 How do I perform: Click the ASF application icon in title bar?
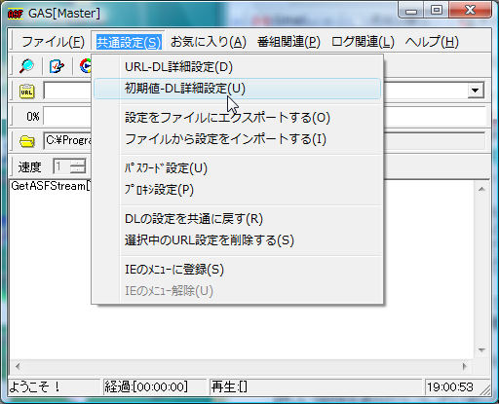click(x=16, y=14)
